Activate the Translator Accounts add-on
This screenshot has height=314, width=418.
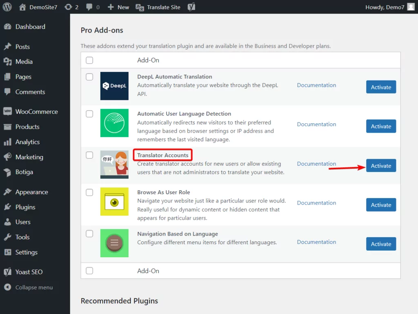click(x=381, y=166)
